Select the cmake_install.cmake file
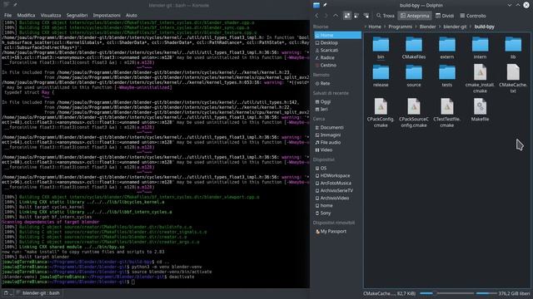 point(480,79)
